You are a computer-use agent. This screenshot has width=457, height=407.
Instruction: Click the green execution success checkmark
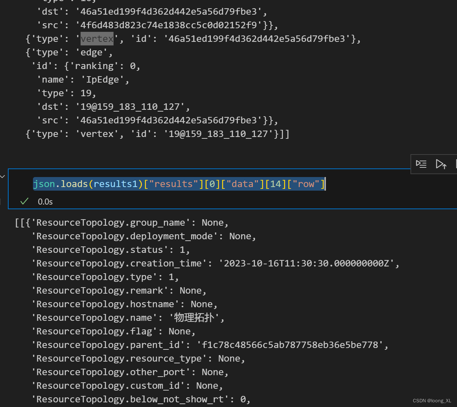point(24,202)
